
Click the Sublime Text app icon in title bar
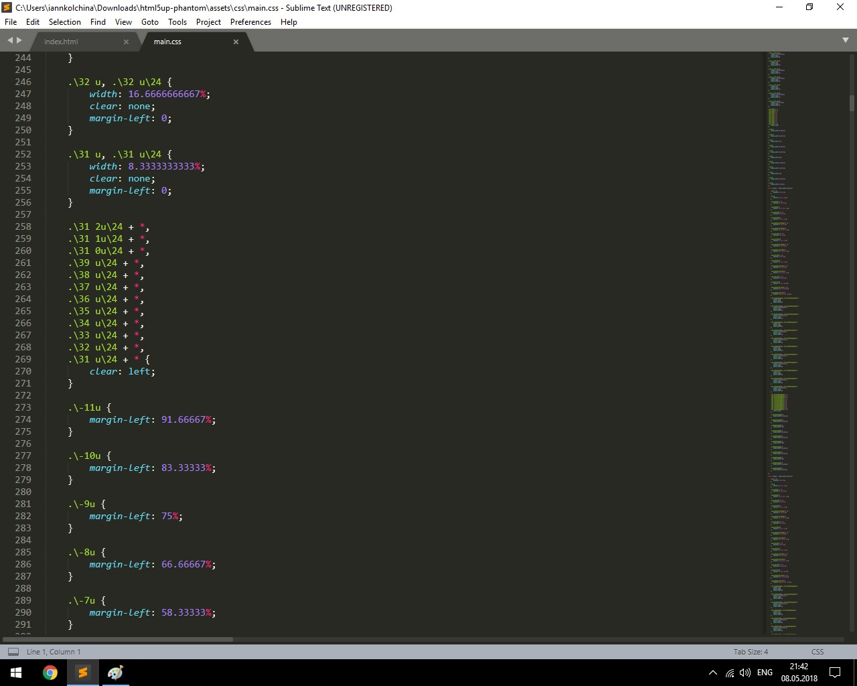coord(7,7)
